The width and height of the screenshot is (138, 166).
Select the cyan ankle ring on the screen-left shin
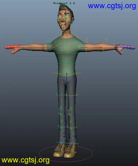[x=63, y=126]
